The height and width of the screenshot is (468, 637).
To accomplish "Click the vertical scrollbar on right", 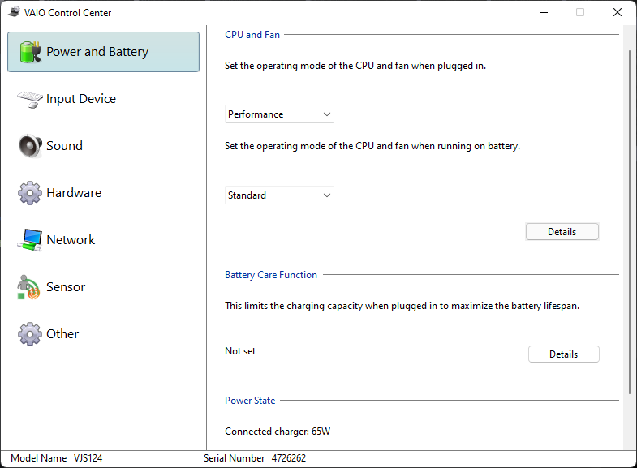I will click(630, 221).
